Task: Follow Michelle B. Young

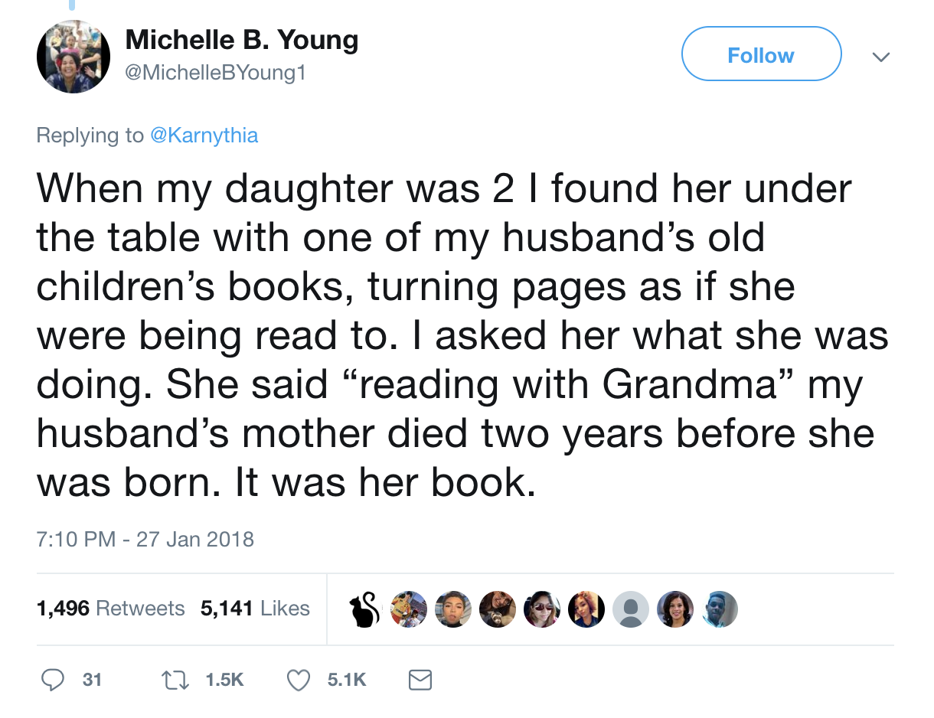Action: coord(761,54)
